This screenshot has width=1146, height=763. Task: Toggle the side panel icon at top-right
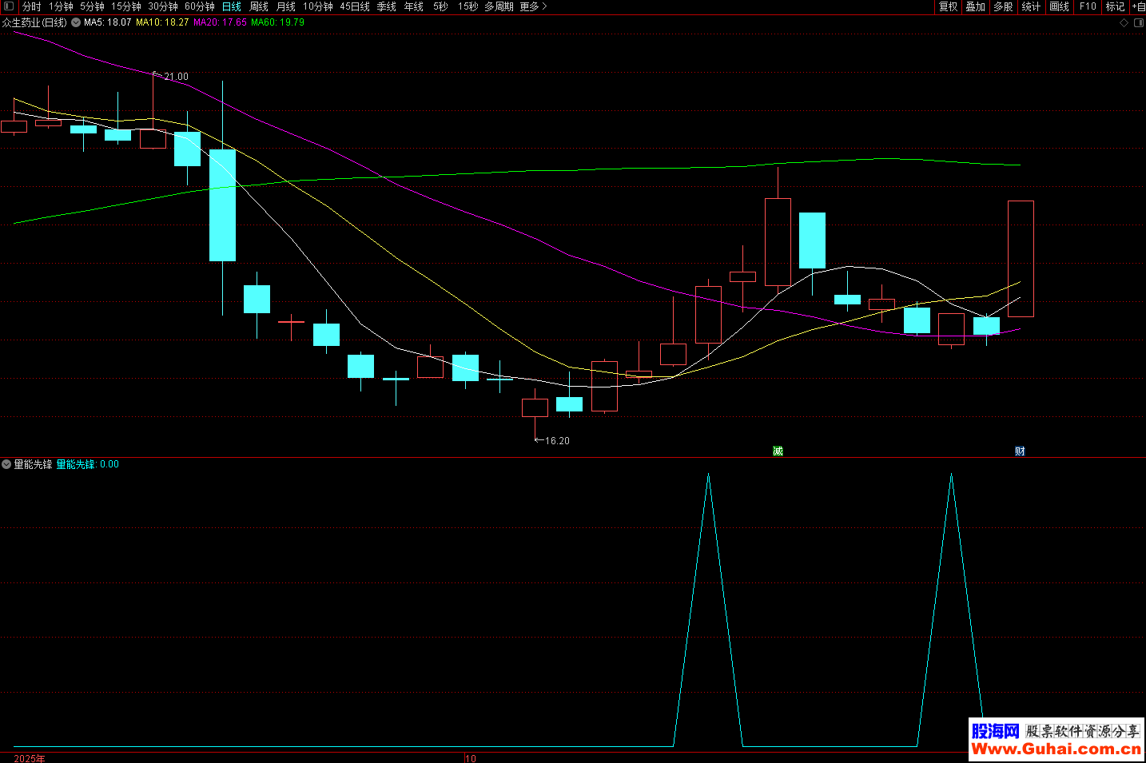point(1138,22)
